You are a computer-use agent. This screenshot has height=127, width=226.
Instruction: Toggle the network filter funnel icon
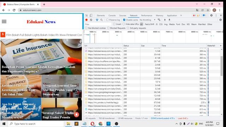[x=97, y=20]
